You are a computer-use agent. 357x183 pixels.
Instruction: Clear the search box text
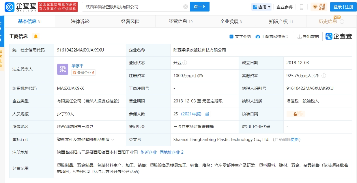click(x=185, y=7)
